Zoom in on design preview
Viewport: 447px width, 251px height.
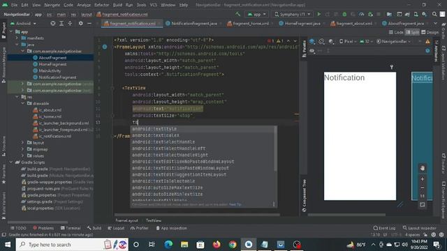(422, 178)
